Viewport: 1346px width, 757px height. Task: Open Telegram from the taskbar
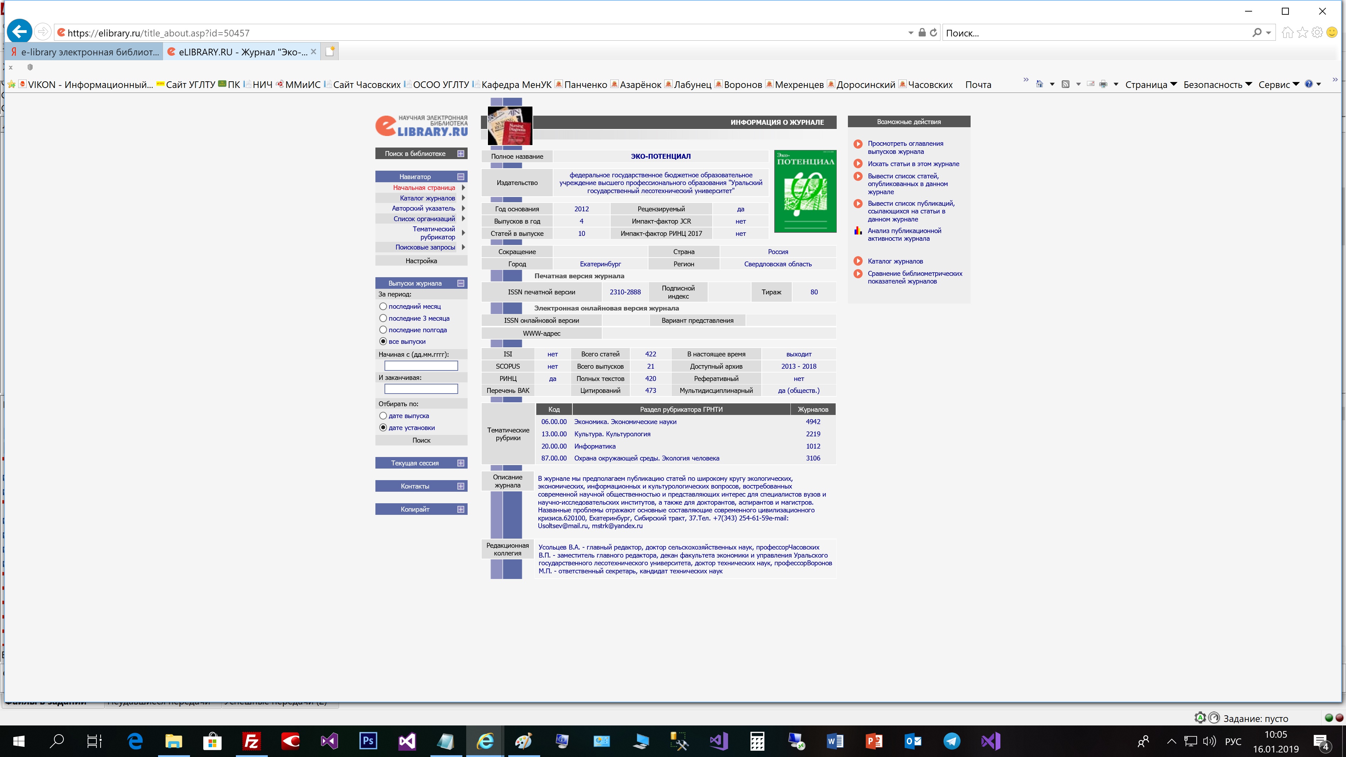pyautogui.click(x=952, y=741)
